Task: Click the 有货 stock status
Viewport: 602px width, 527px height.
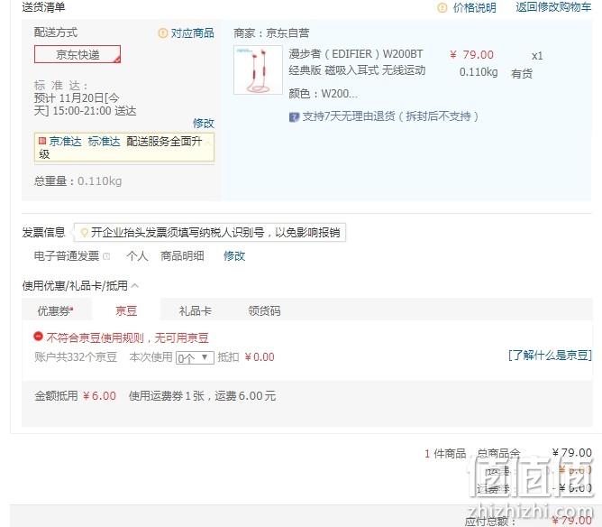Action: (x=522, y=73)
